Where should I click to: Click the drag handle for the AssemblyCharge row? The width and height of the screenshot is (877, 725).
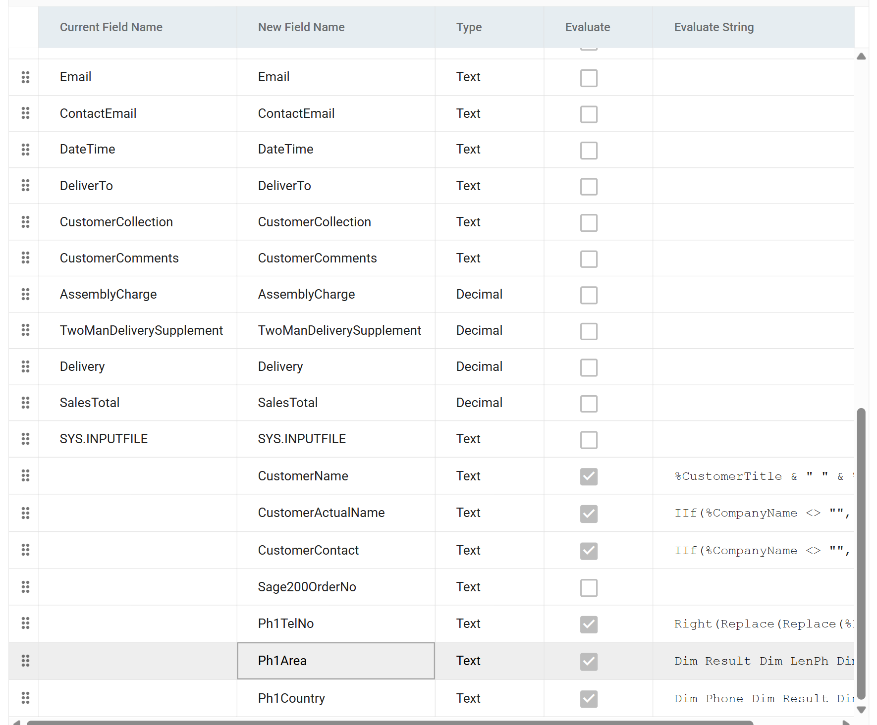click(x=25, y=294)
